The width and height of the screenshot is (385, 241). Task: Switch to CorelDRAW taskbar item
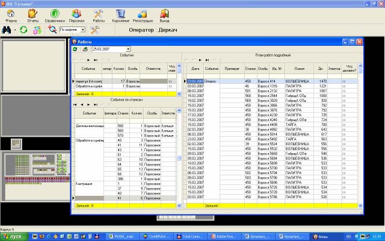[x=156, y=237]
